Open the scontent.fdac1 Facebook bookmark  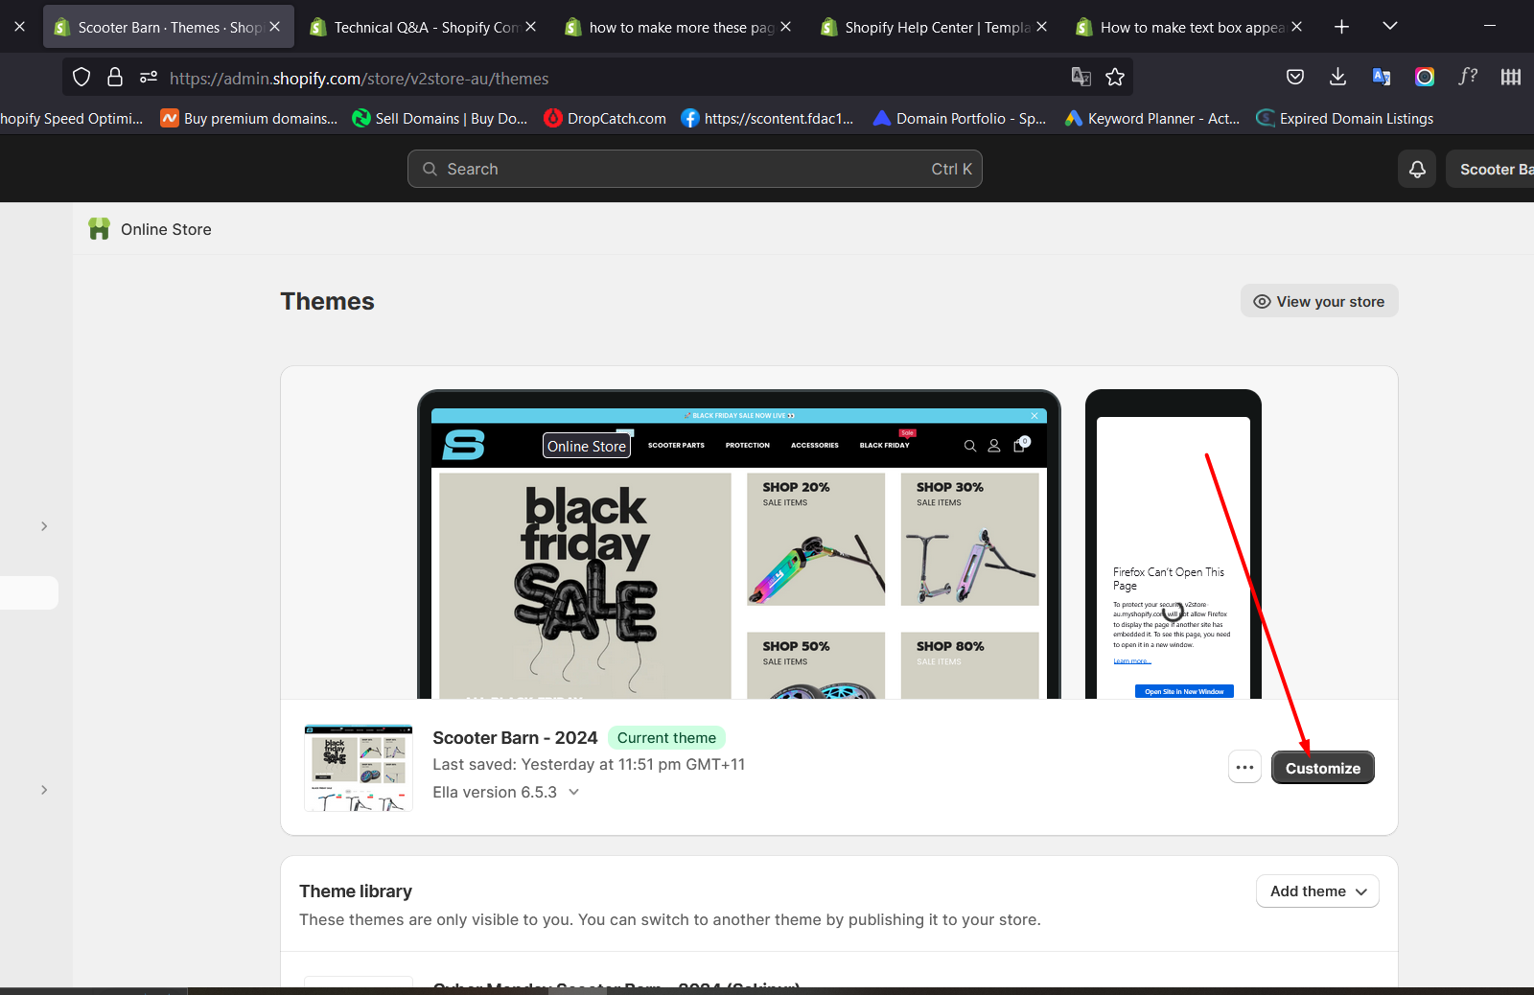767,119
